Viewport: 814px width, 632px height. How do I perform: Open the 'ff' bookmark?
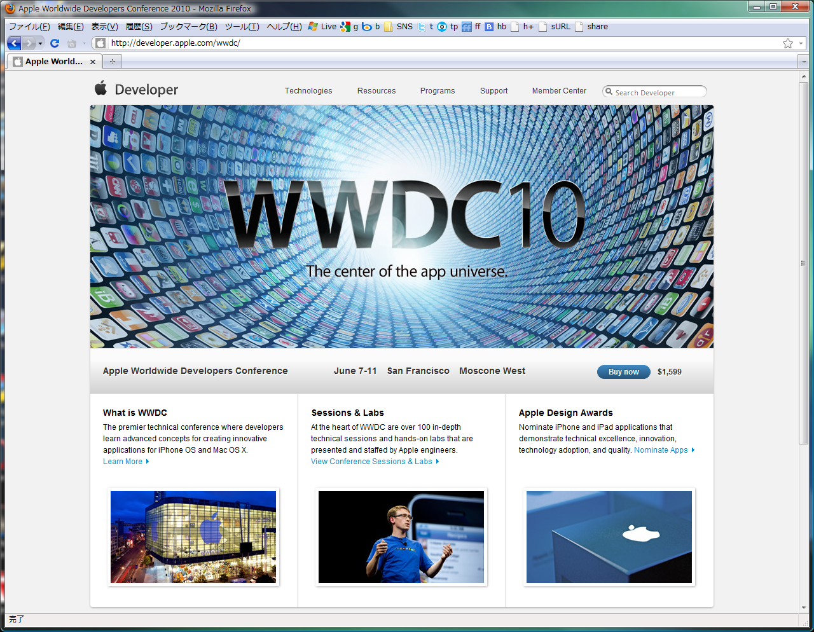pyautogui.click(x=471, y=27)
